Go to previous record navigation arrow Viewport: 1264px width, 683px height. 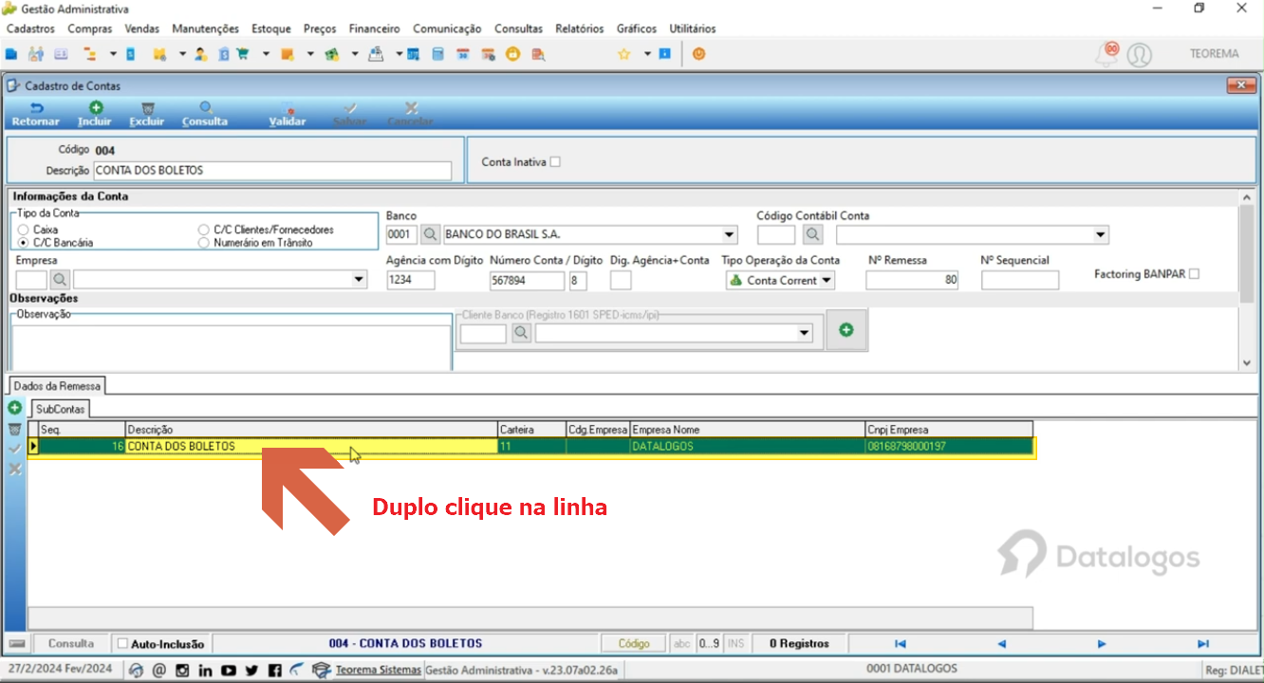click(1001, 643)
